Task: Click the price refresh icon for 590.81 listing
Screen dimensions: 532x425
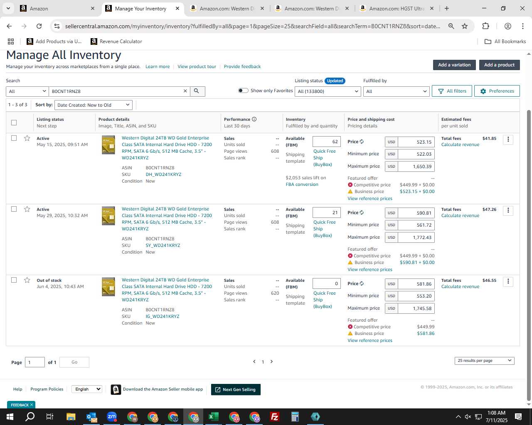Action: point(362,212)
